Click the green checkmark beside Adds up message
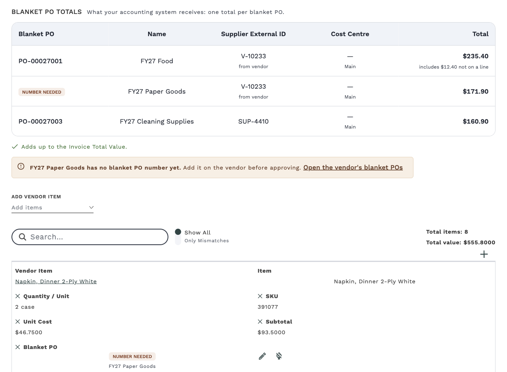507x372 pixels. coord(15,147)
